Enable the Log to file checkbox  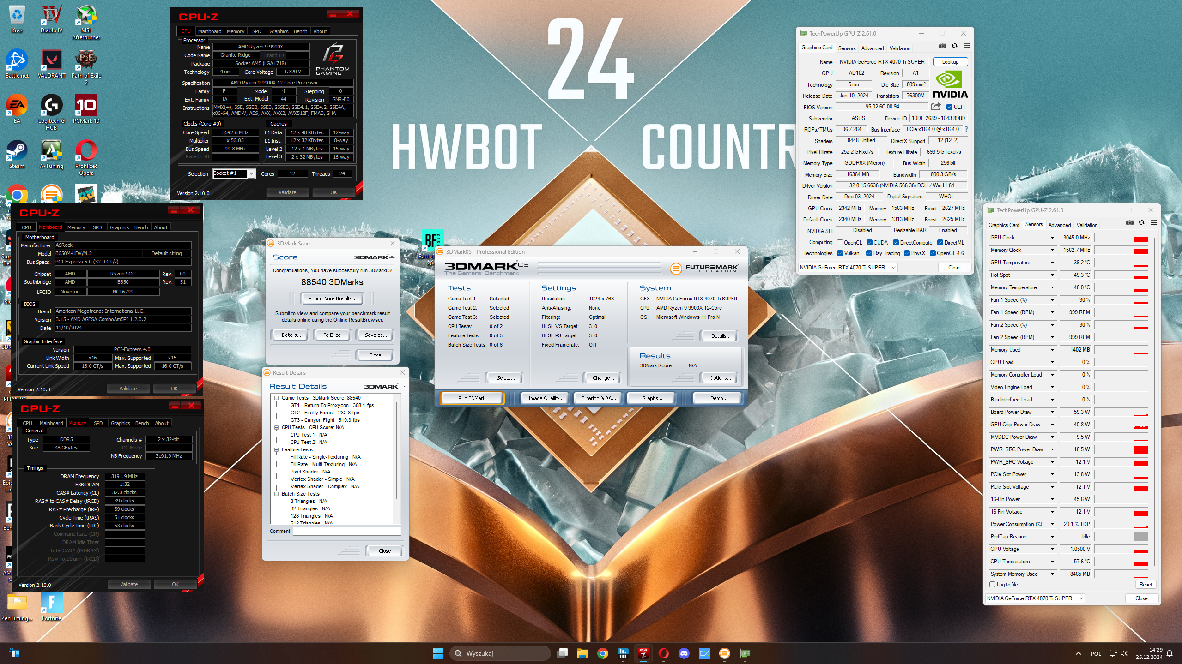[992, 585]
